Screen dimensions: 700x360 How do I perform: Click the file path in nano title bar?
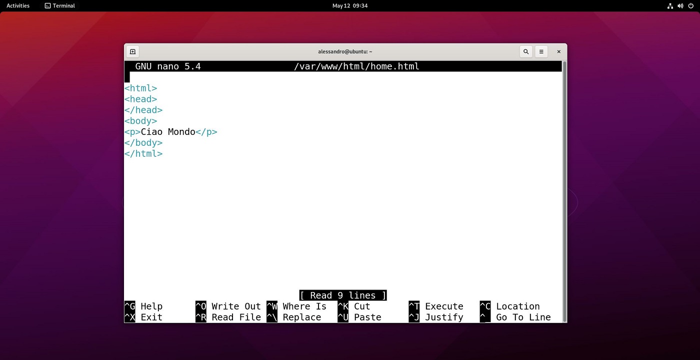[356, 66]
